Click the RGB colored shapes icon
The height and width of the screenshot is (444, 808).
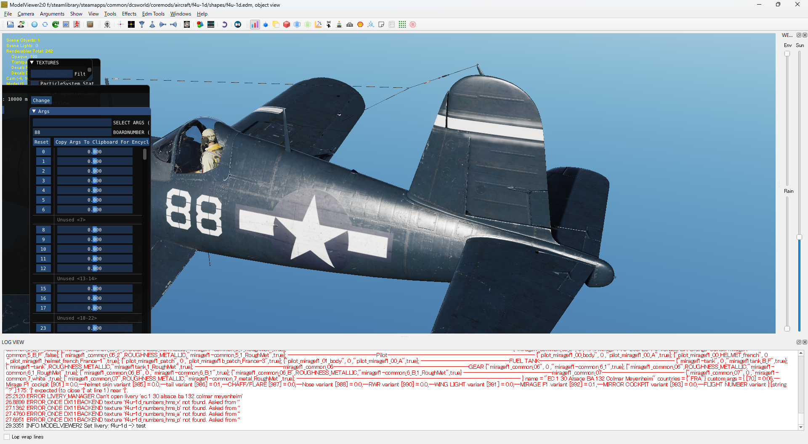tap(200, 24)
